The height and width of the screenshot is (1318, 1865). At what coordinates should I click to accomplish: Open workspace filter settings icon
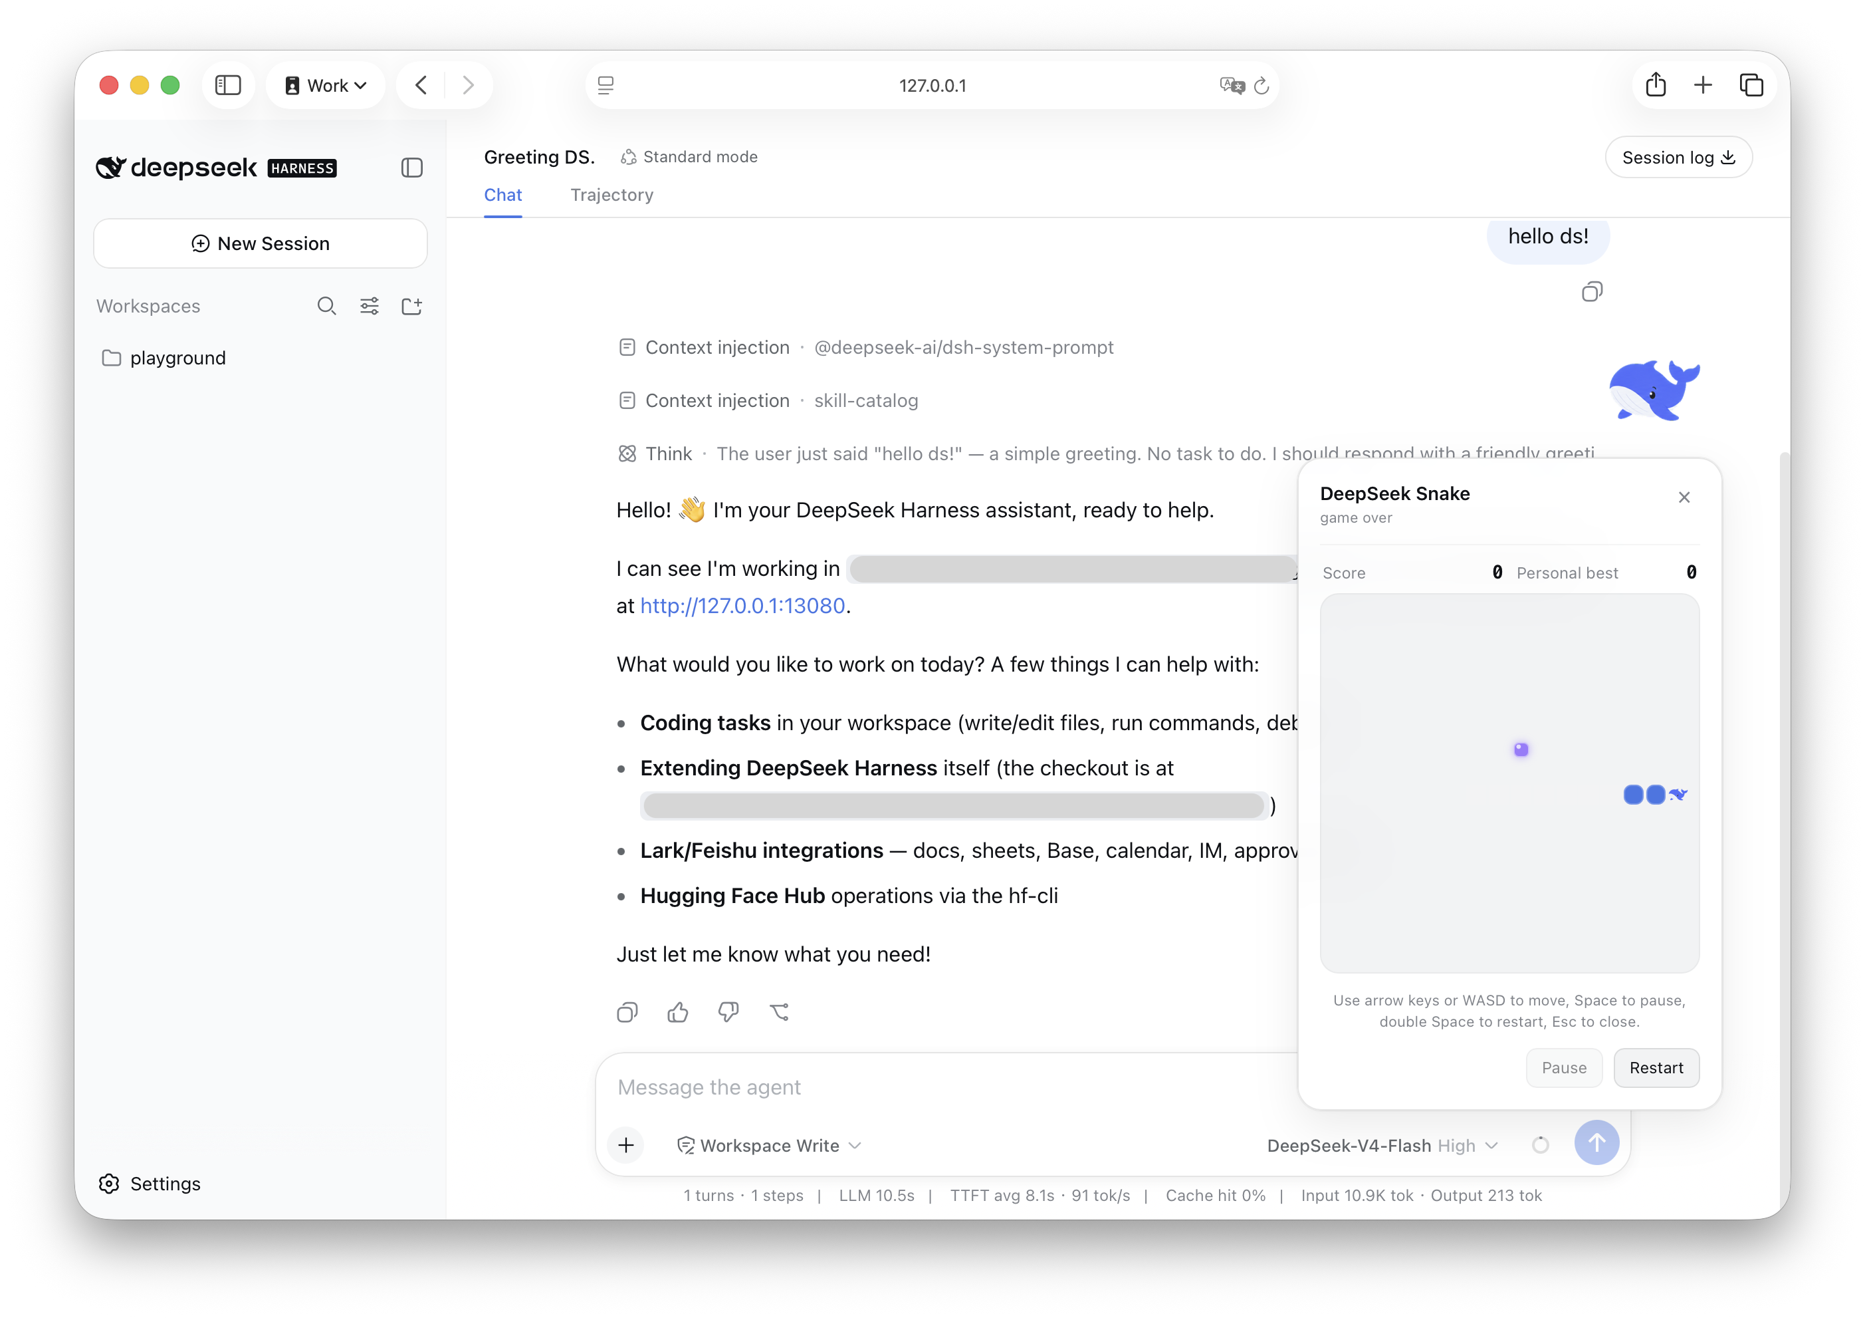coord(370,307)
